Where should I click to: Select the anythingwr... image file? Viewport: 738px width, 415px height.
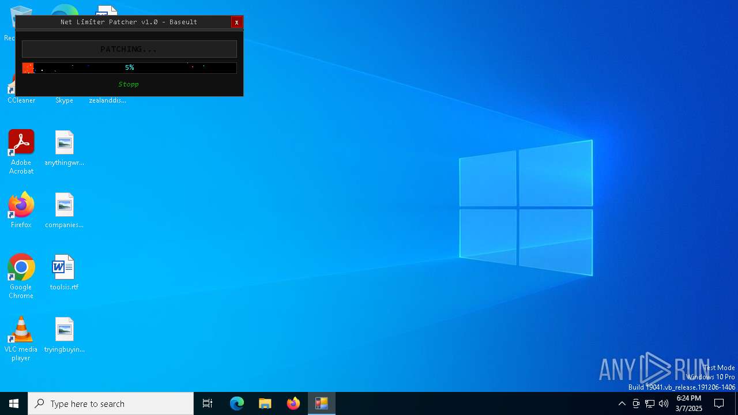pos(64,148)
